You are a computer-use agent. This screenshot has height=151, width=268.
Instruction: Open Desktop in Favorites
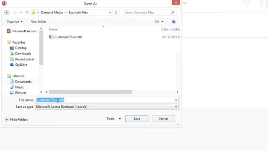18,48
